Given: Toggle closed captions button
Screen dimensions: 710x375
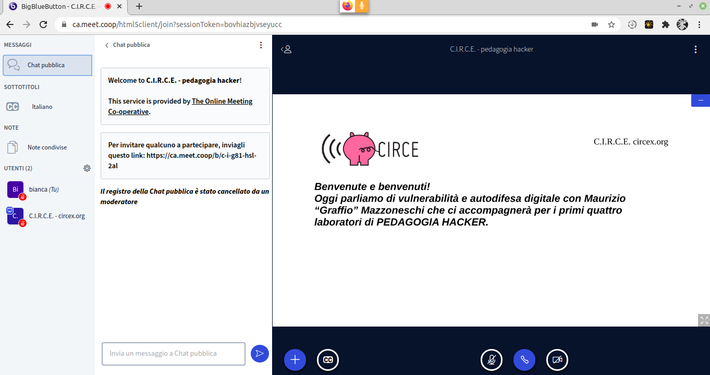Looking at the screenshot, I should [328, 360].
